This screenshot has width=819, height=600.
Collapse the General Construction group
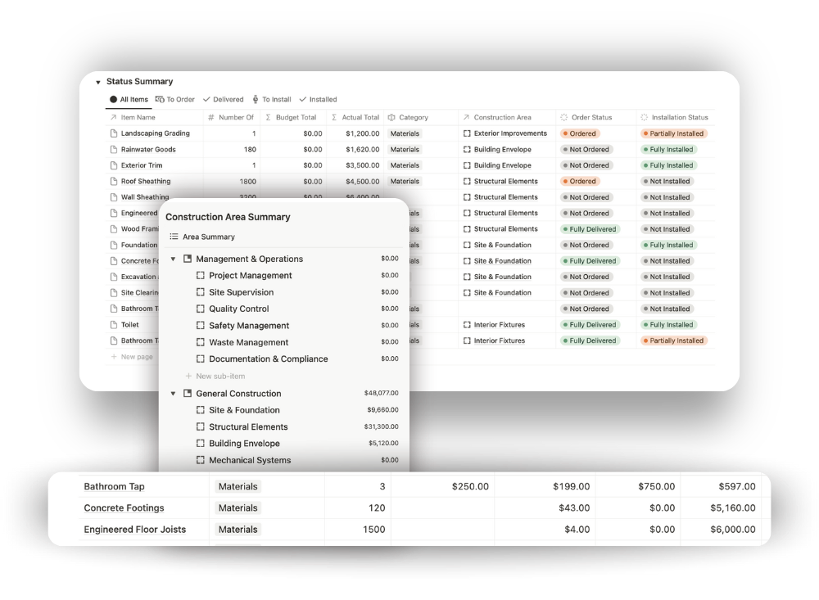click(x=173, y=394)
